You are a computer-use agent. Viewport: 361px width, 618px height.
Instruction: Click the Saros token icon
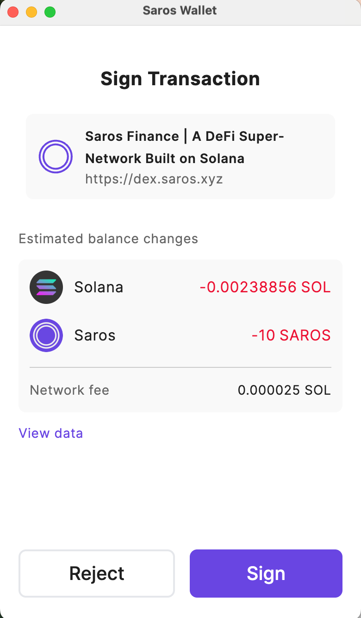pyautogui.click(x=46, y=335)
